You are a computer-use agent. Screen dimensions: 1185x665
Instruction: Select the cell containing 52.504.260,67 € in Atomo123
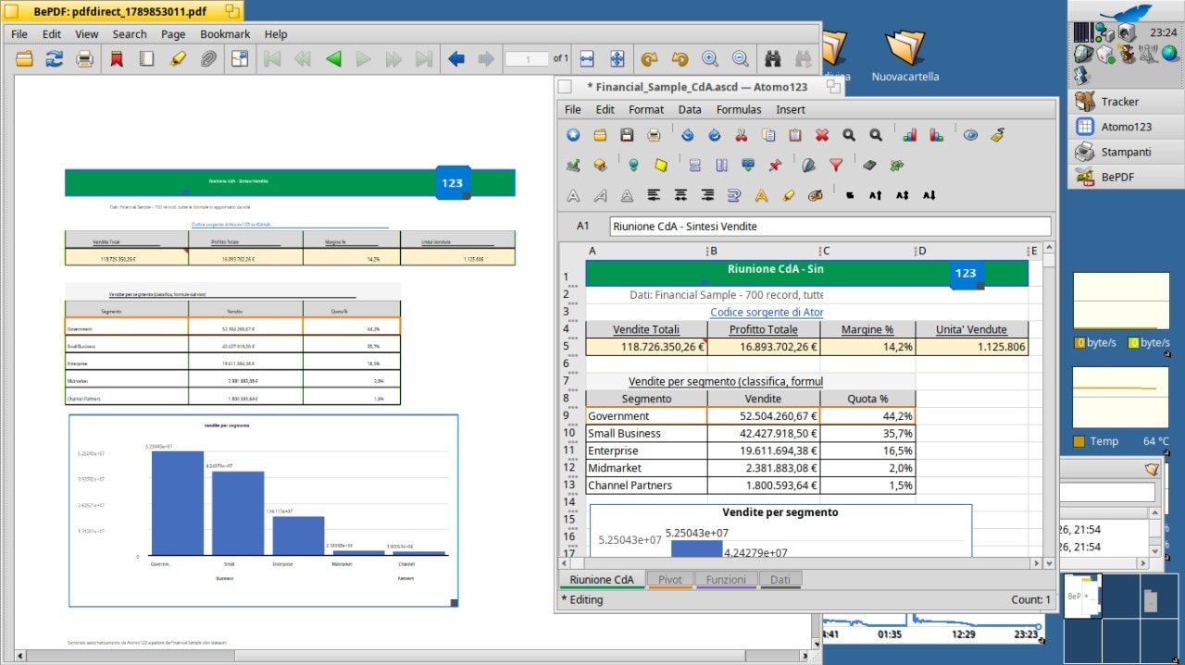764,416
